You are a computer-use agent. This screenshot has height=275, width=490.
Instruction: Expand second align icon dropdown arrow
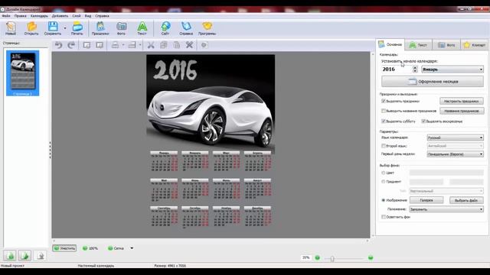point(139,45)
